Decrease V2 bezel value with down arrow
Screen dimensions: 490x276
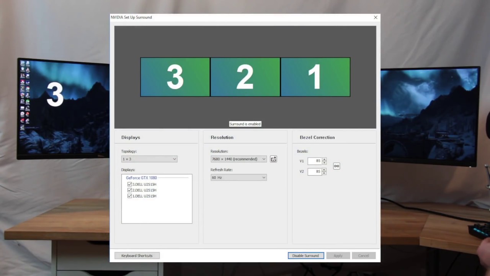point(324,173)
